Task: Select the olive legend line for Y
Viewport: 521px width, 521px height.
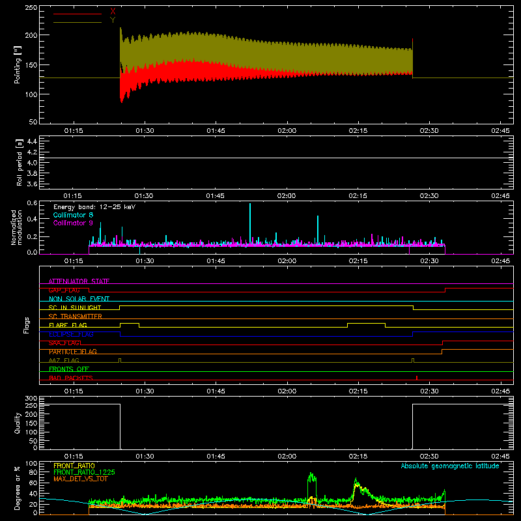Action: (x=77, y=22)
